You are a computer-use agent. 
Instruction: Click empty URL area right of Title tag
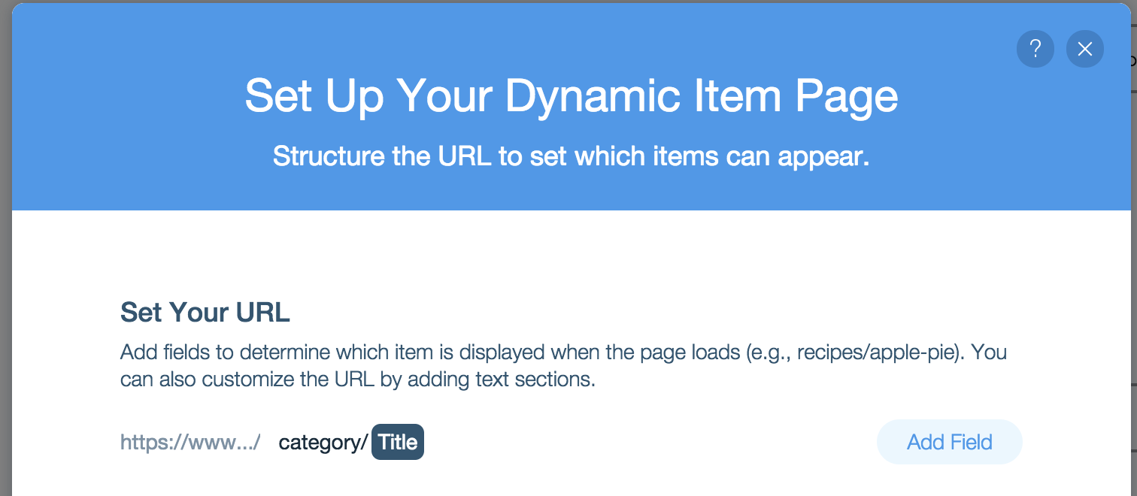click(639, 443)
